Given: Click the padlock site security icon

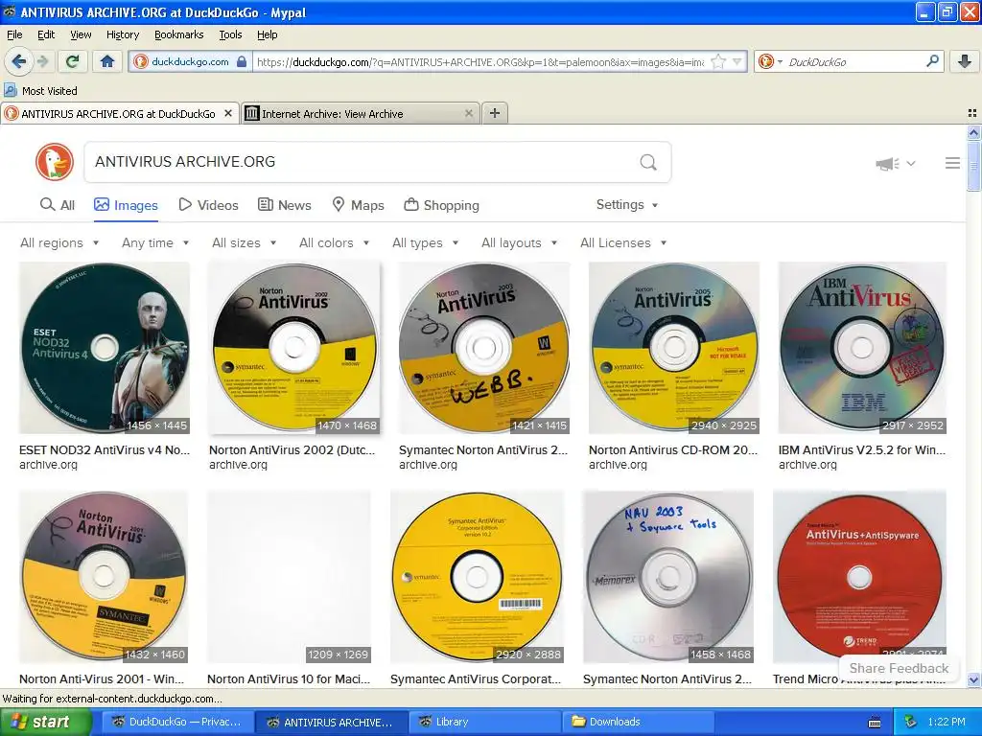Looking at the screenshot, I should point(242,61).
